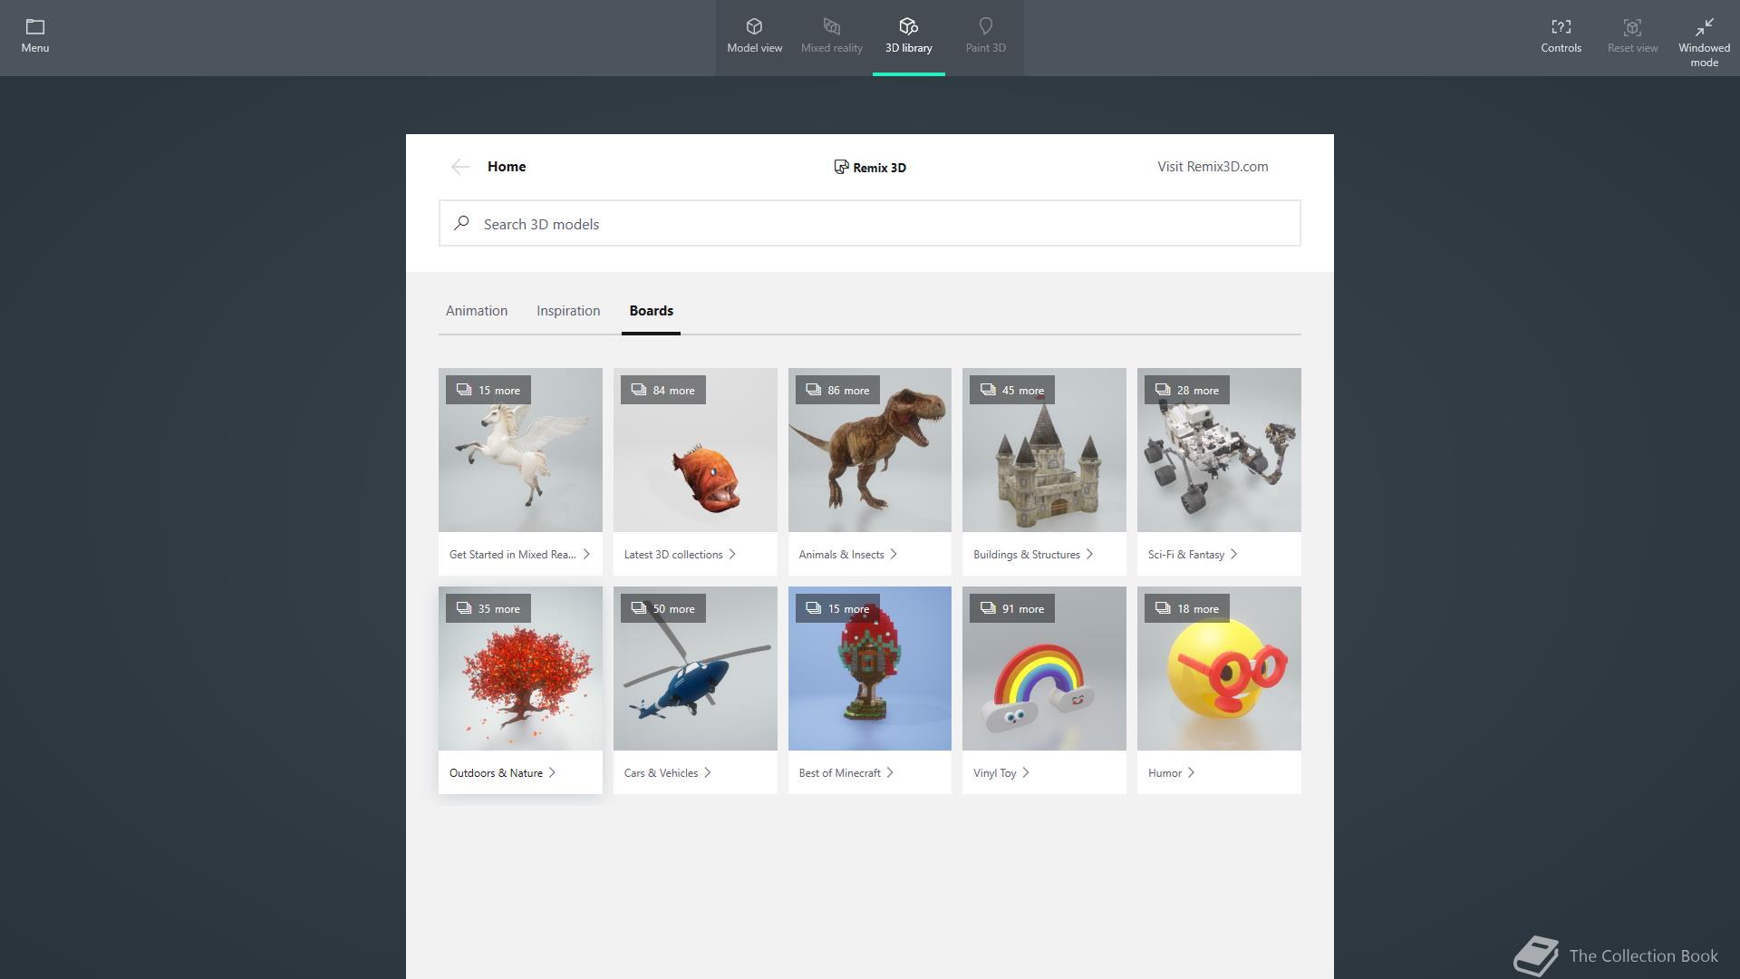1740x979 pixels.
Task: Open Mixed reality mode
Action: tap(831, 37)
